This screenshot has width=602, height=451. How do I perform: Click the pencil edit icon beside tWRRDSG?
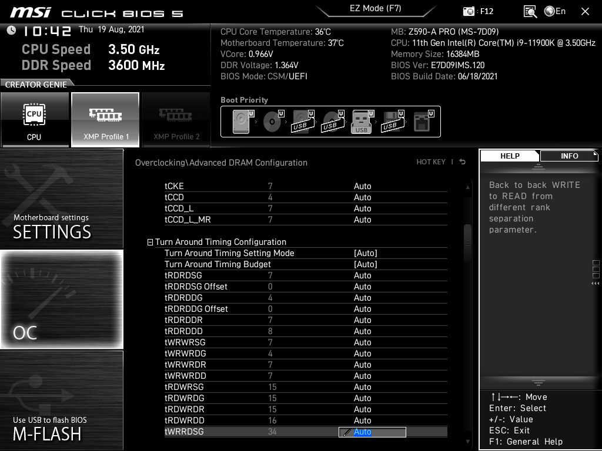tap(347, 432)
